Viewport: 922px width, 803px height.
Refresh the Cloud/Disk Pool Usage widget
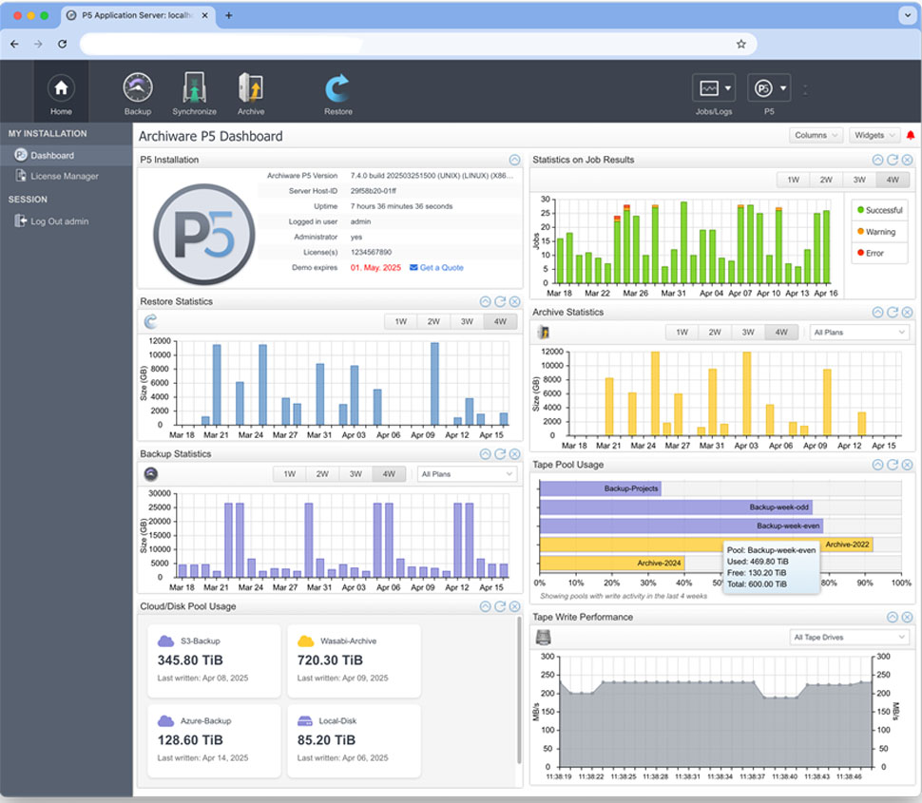pos(500,606)
